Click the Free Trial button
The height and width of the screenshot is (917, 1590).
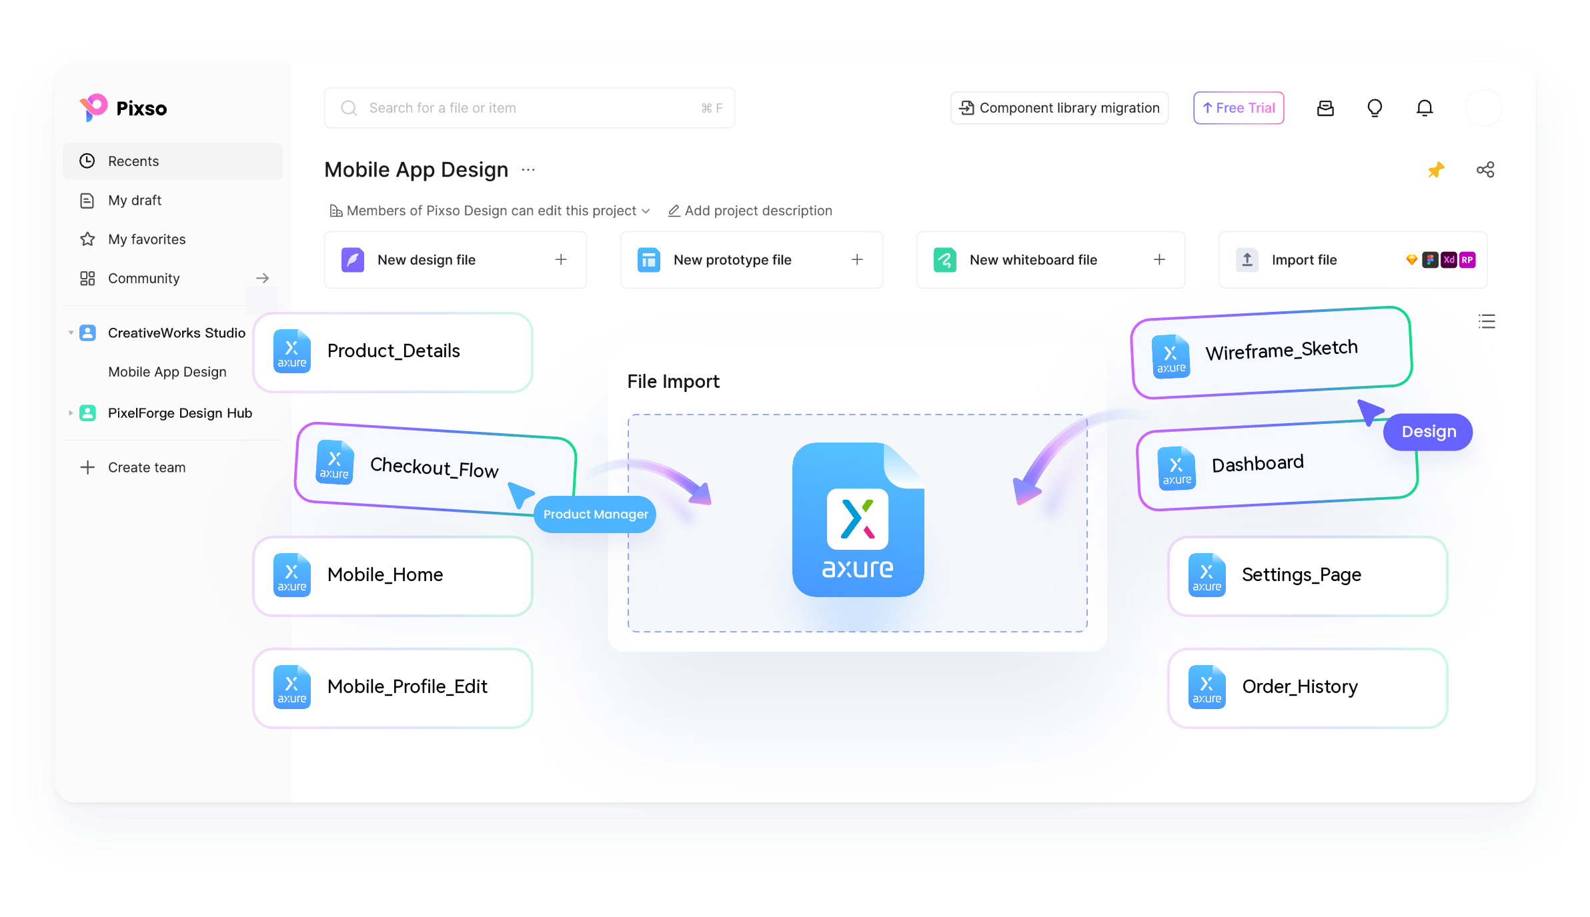pyautogui.click(x=1239, y=108)
